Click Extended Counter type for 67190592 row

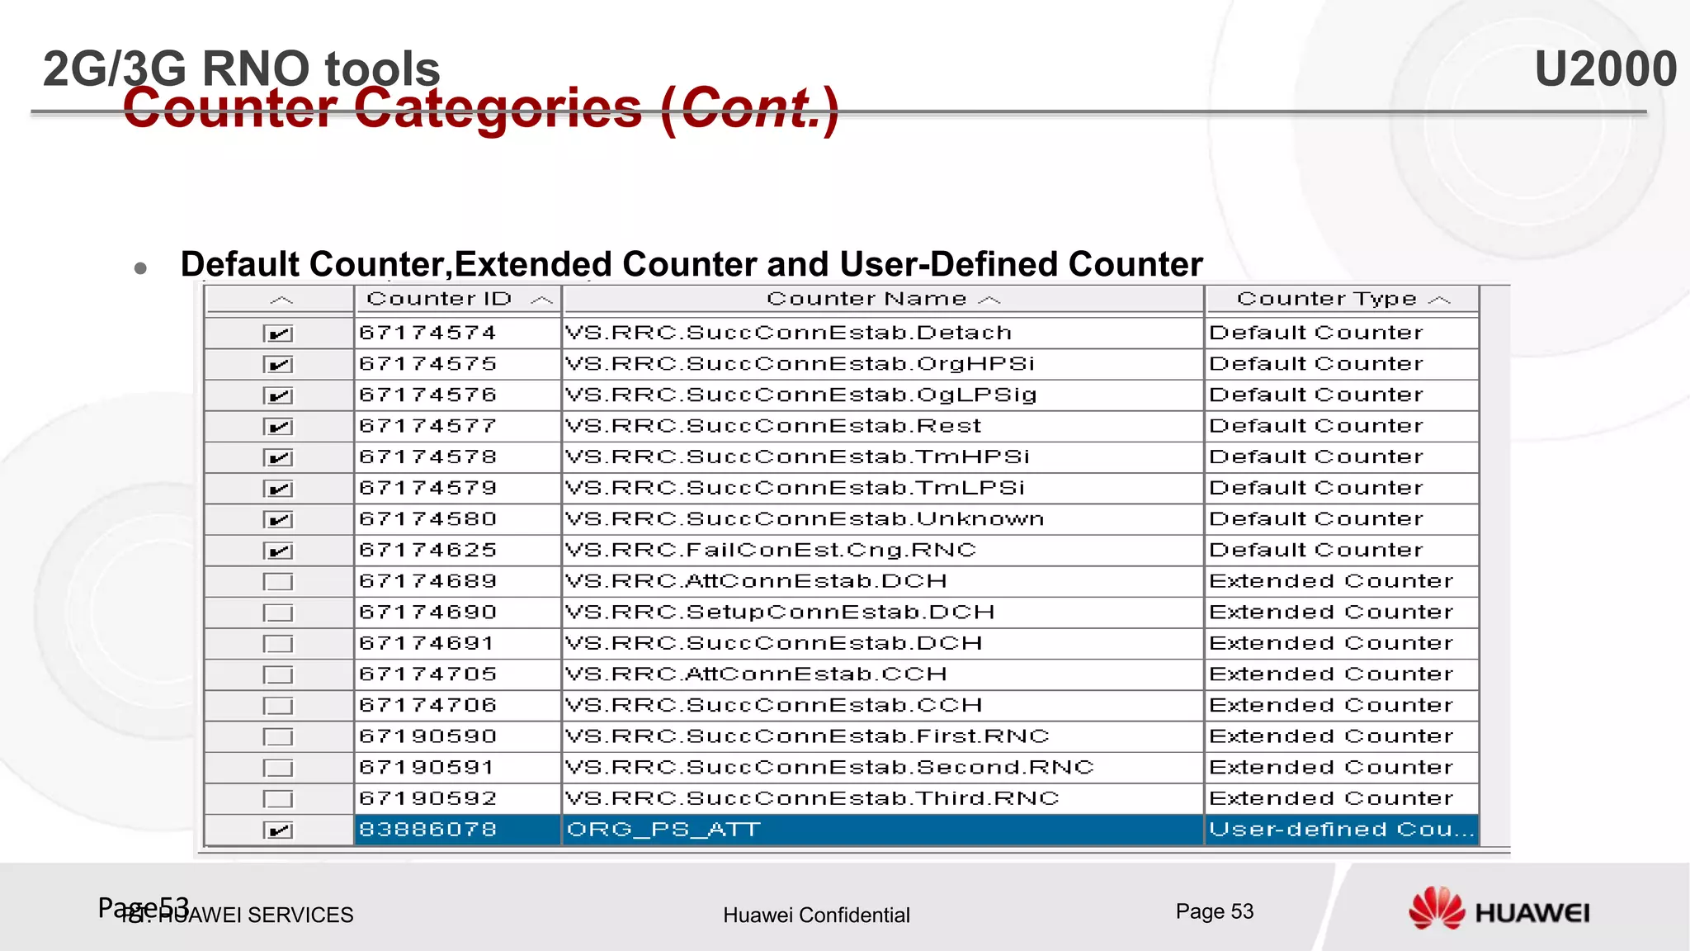pos(1343,799)
